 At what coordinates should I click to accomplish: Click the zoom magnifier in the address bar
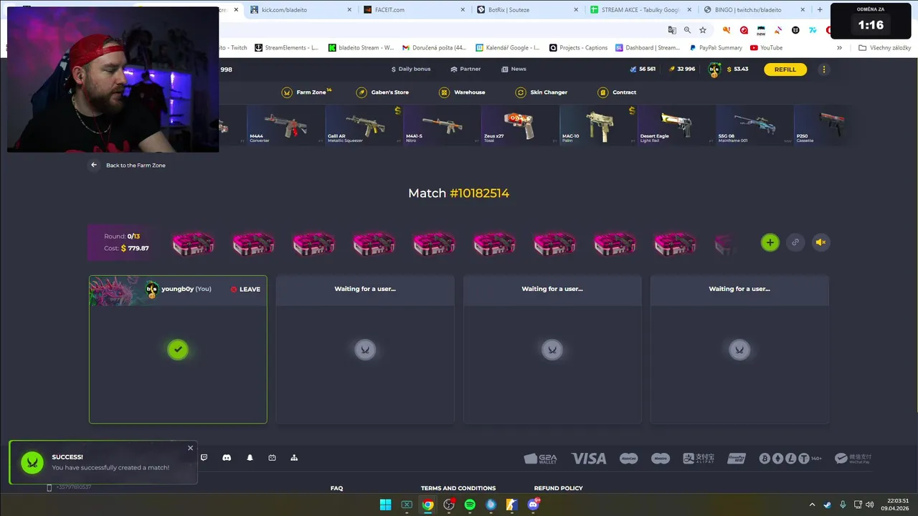pos(687,30)
